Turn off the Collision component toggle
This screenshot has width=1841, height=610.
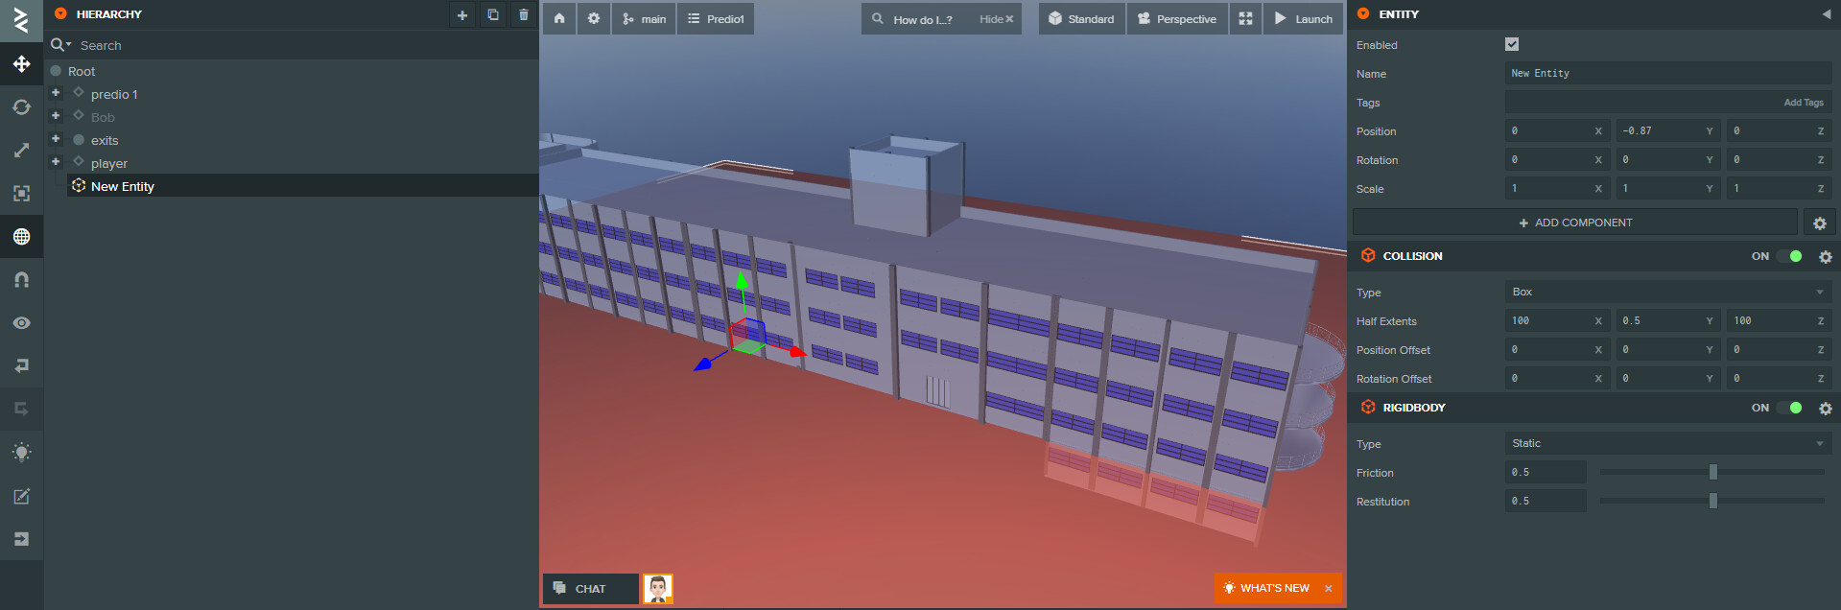pyautogui.click(x=1789, y=256)
